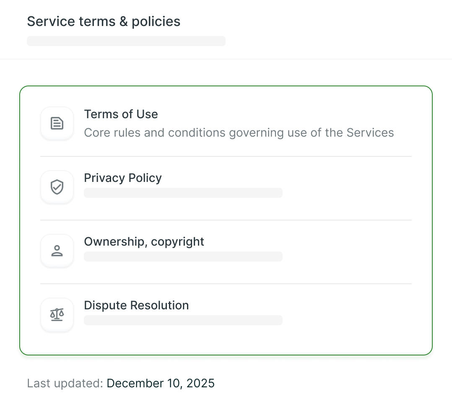Select the Privacy Policy shield icon
This screenshot has height=420, width=452.
point(57,187)
